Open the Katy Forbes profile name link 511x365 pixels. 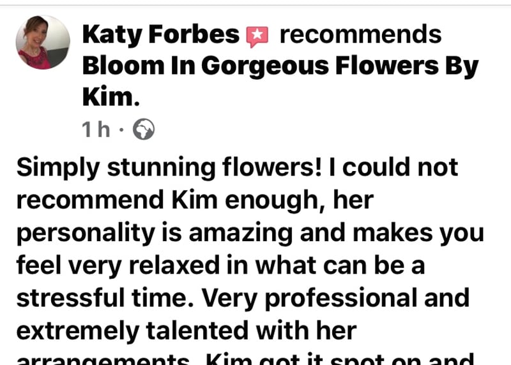tap(160, 35)
